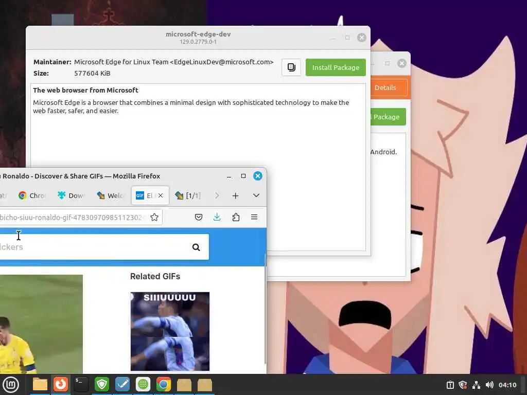Open the first package window taskbar item

[x=184, y=385]
